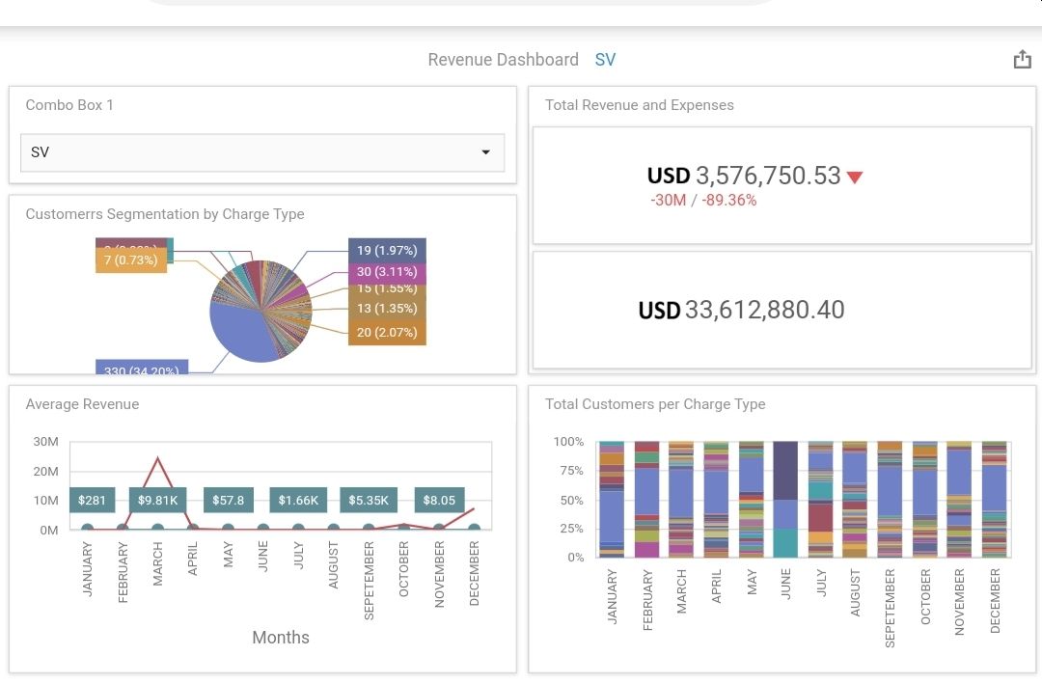Click the SV link beside Revenue Dashboard
The height and width of the screenshot is (683, 1042).
pyautogui.click(x=605, y=60)
